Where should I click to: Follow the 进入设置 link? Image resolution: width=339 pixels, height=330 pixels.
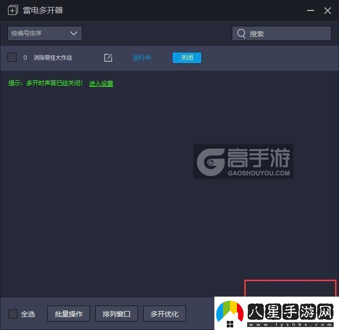101,83
